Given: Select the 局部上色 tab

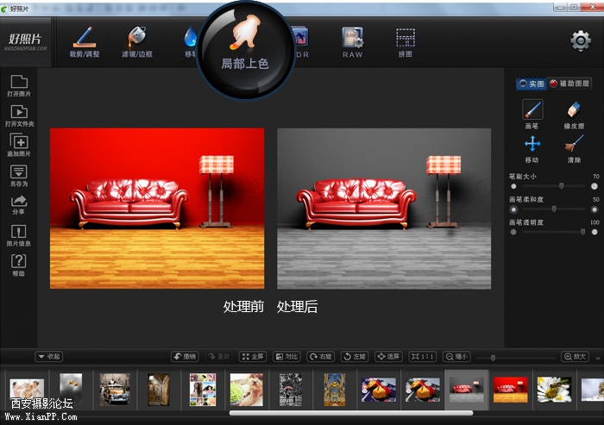Looking at the screenshot, I should coord(244,43).
